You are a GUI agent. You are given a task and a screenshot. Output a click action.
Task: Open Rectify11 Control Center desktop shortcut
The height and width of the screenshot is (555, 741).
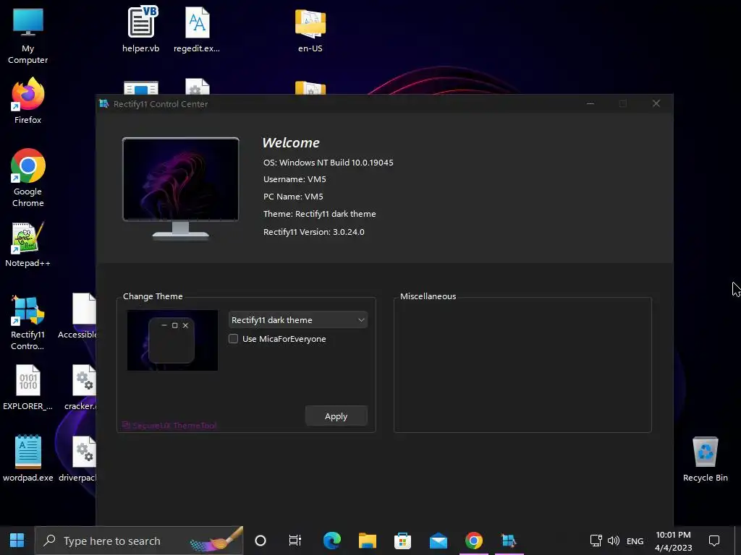tap(27, 322)
